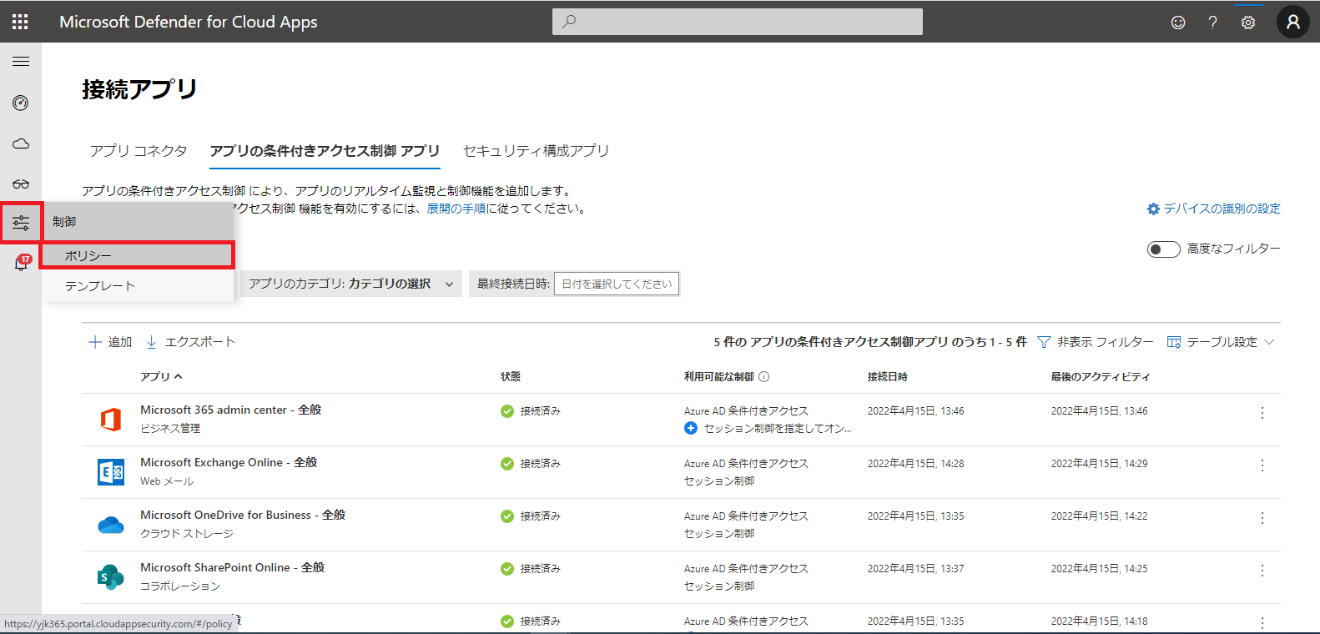
Task: Open the Control sliders icon
Action: tap(21, 223)
